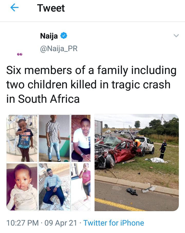Click the Tweet header title

point(51,8)
